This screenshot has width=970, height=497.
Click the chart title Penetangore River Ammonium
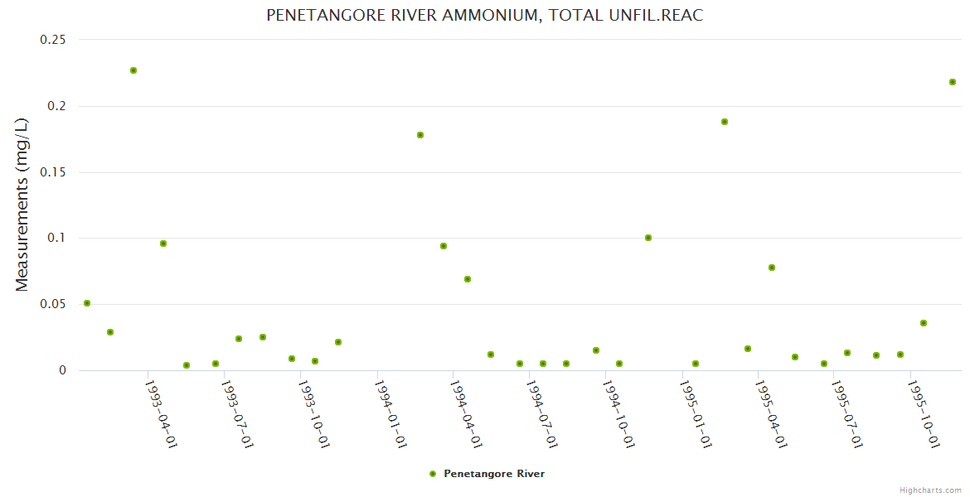(x=485, y=16)
